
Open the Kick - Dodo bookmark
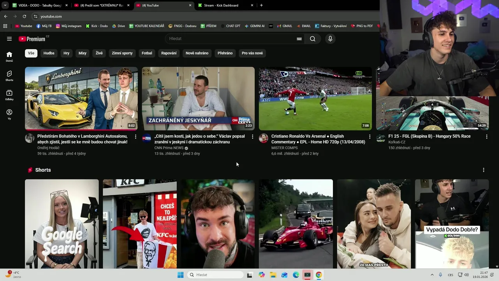(x=96, y=26)
